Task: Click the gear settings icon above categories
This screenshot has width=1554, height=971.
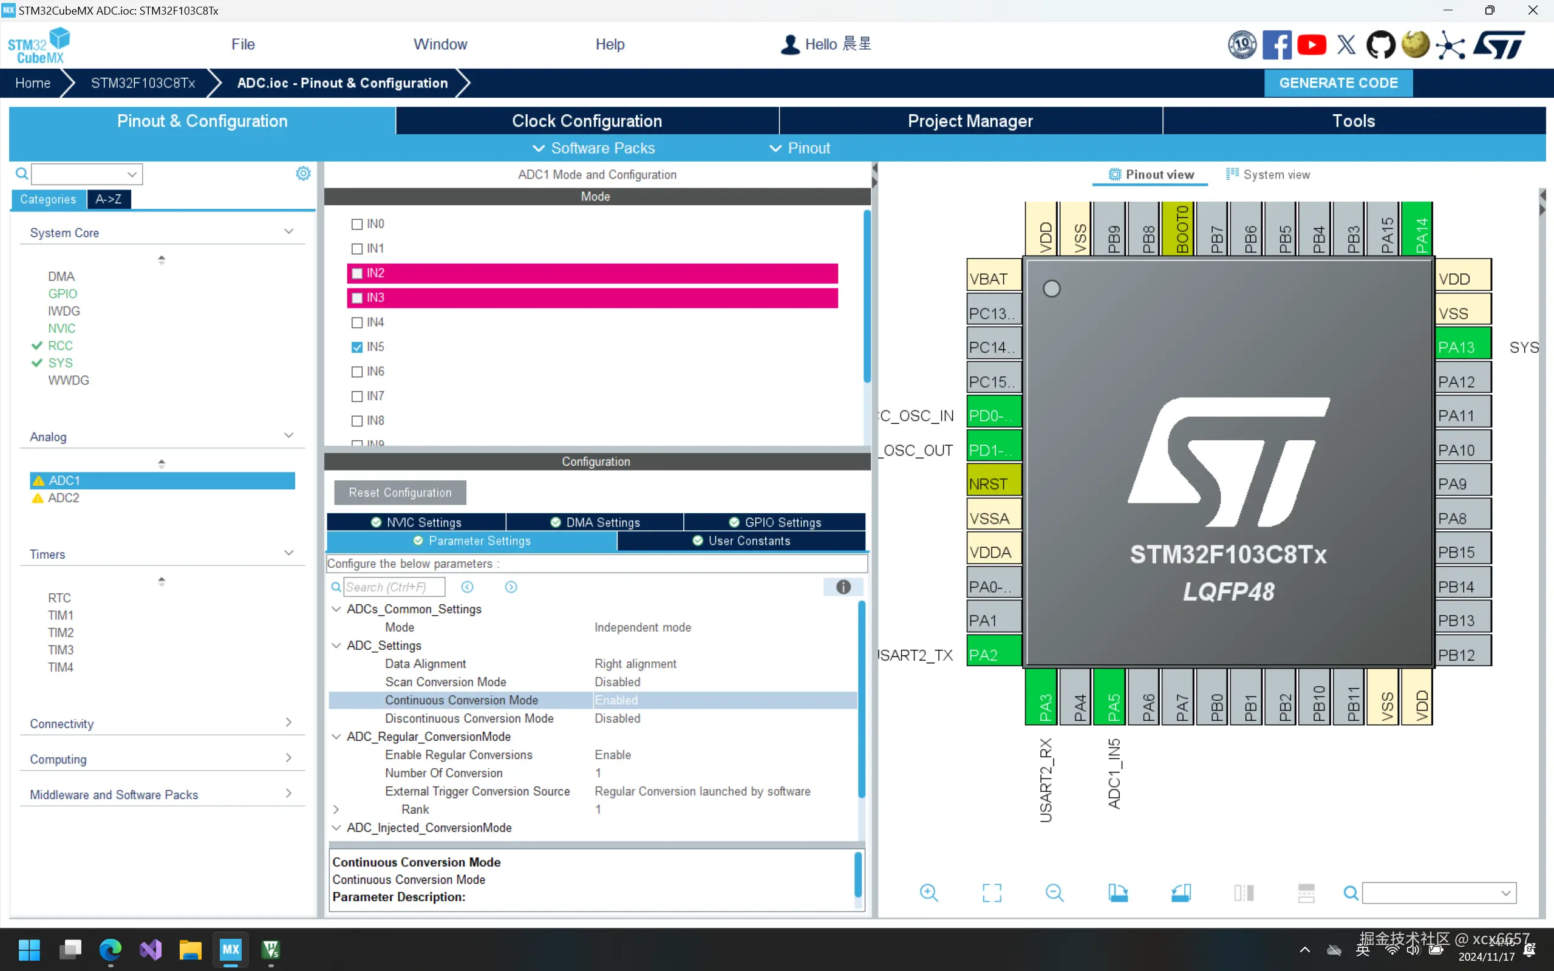Action: click(x=303, y=174)
